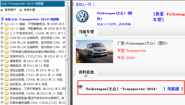
Task: Click folder icon for 半自动空调, CAAB
Action: [6, 93]
